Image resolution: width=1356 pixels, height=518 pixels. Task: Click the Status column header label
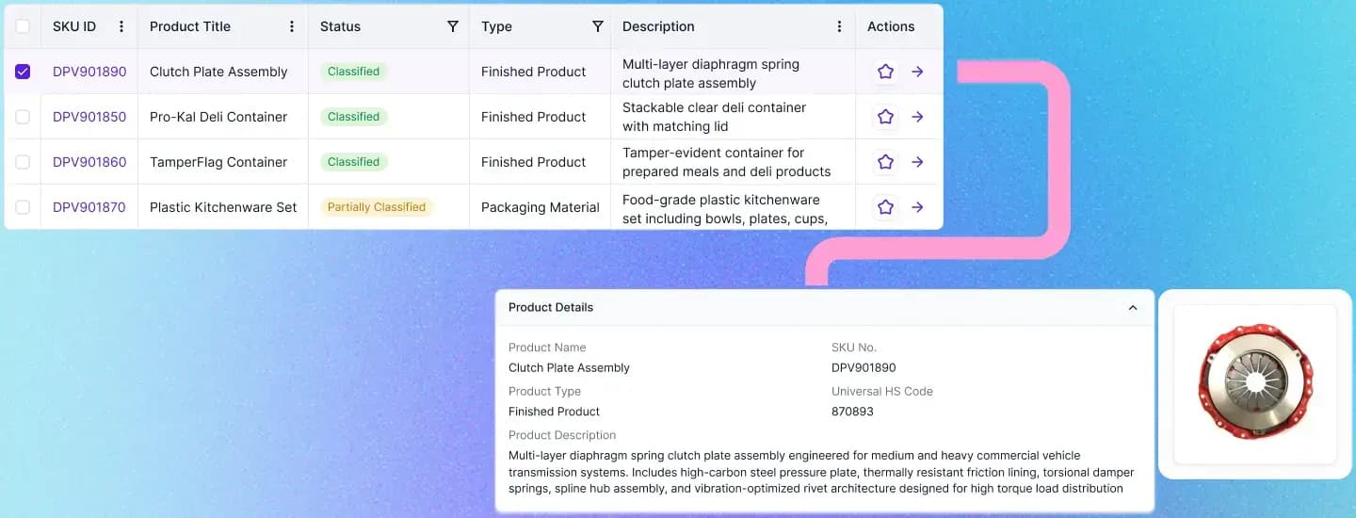[x=340, y=26]
